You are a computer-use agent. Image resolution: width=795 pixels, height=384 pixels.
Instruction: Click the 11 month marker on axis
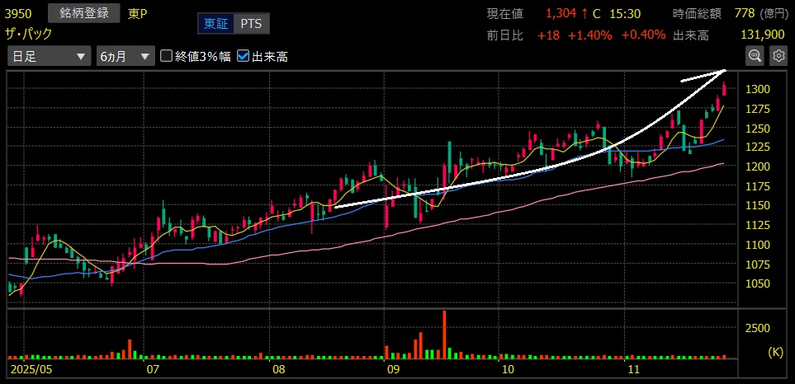634,371
